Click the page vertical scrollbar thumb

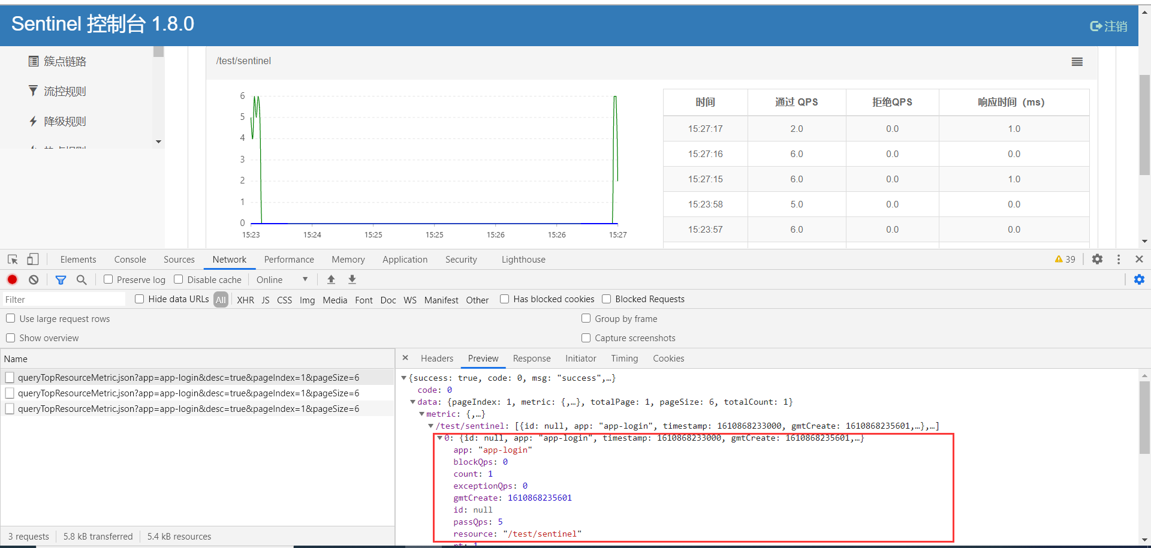click(x=1144, y=125)
